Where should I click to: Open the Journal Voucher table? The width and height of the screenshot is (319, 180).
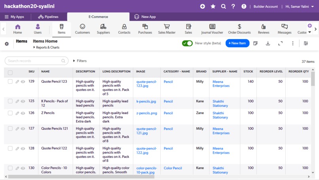pos(212,29)
